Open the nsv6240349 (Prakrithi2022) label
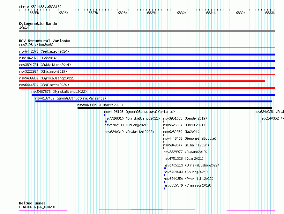The height and width of the screenshot is (214, 284). pos(129,132)
